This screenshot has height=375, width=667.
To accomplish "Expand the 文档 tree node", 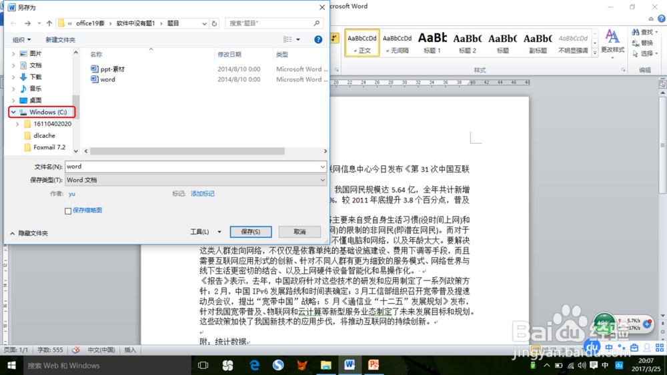I will (x=13, y=65).
